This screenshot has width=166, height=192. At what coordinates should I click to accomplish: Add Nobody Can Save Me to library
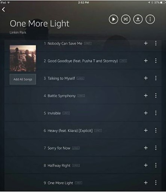(146, 43)
